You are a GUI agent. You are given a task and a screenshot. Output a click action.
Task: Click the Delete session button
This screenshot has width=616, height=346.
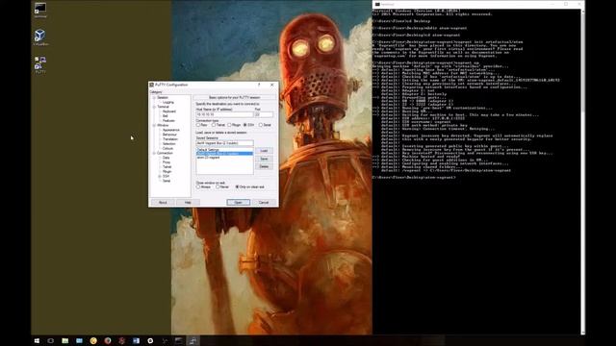click(x=264, y=166)
